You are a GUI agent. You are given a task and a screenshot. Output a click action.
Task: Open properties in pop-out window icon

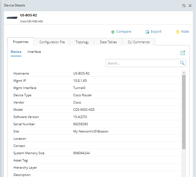[183, 53]
